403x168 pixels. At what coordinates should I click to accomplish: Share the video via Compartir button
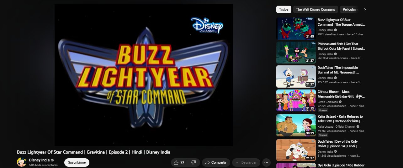click(x=216, y=162)
